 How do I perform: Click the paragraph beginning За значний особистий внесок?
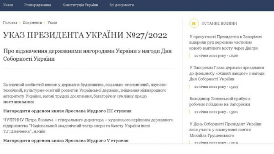pyautogui.click(x=85, y=91)
